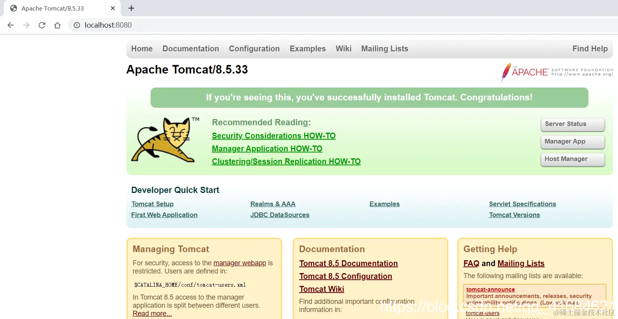The height and width of the screenshot is (319, 618).
Task: Click the $CATALINA_HOME/conf/tomcat-users.xml path text
Action: pos(190,285)
